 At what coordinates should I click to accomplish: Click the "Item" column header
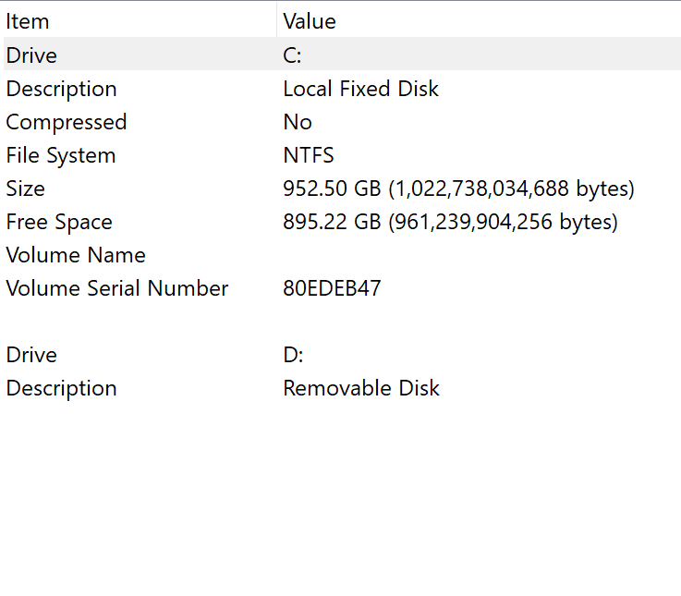point(28,21)
